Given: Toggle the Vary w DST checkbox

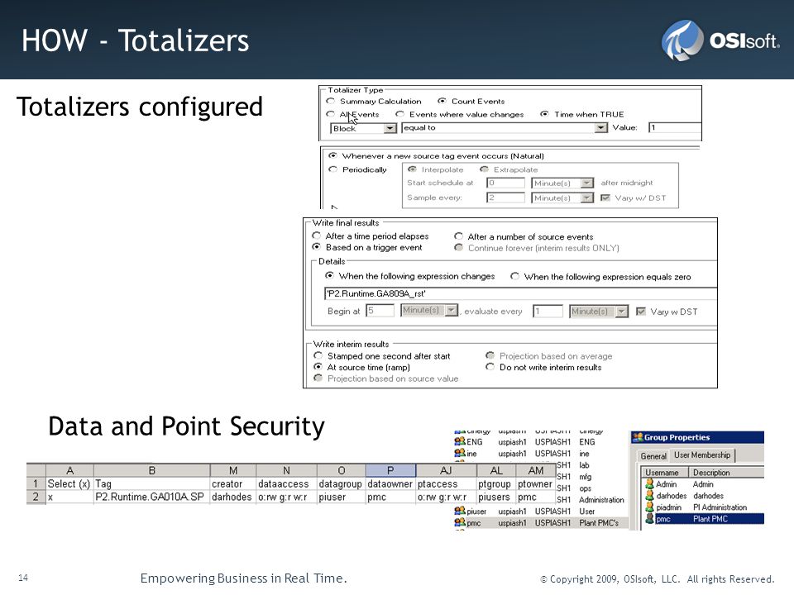Looking at the screenshot, I should click(x=640, y=312).
